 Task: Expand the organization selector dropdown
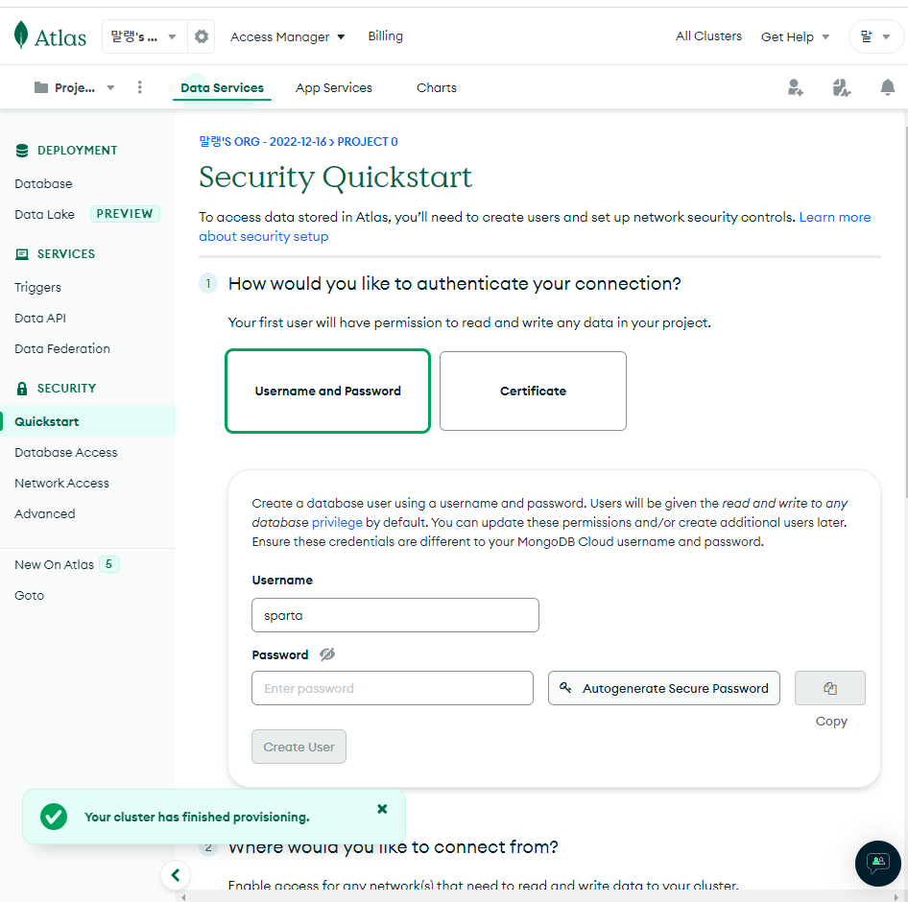click(144, 36)
